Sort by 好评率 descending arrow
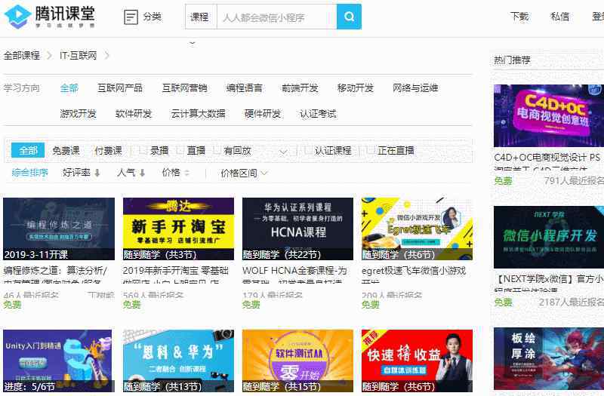604x396 pixels. click(x=97, y=173)
